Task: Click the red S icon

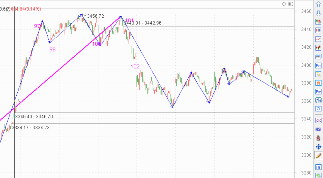Action: (x=318, y=138)
